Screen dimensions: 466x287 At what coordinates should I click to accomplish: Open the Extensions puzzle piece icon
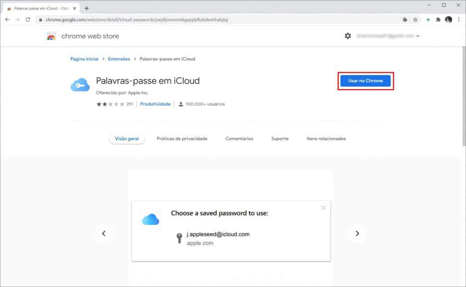[438, 20]
